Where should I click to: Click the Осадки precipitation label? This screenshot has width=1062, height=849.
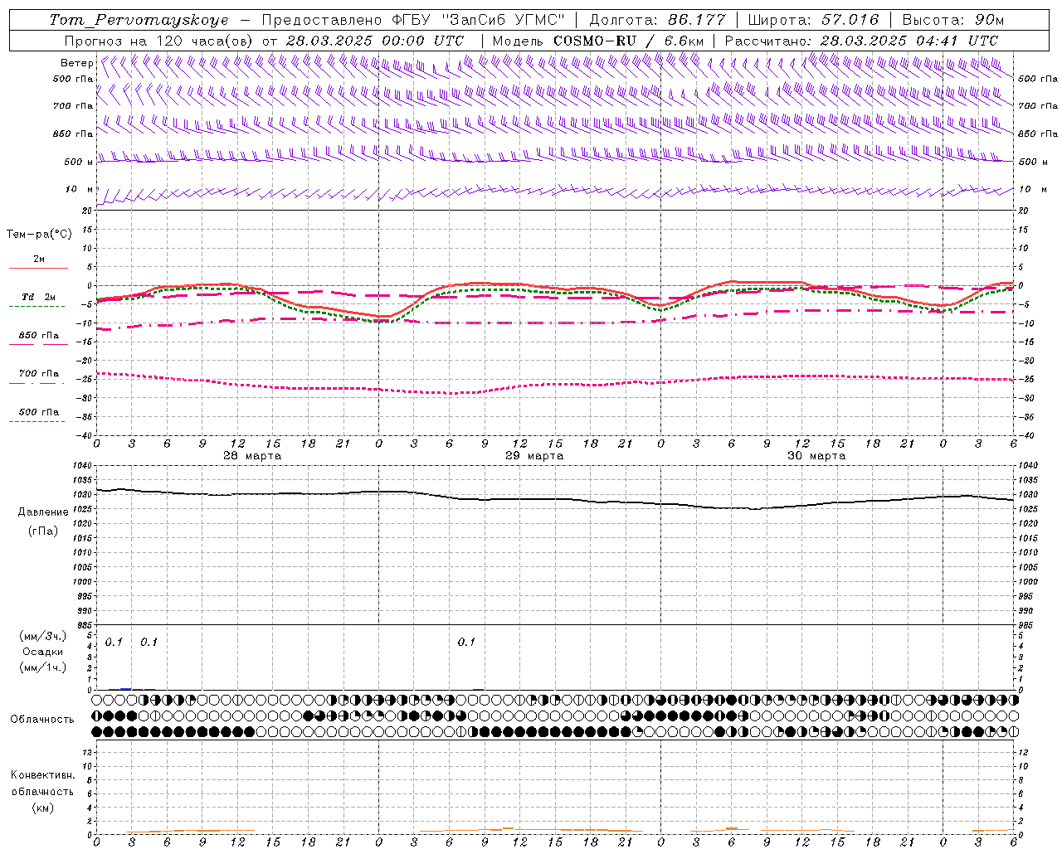43,652
